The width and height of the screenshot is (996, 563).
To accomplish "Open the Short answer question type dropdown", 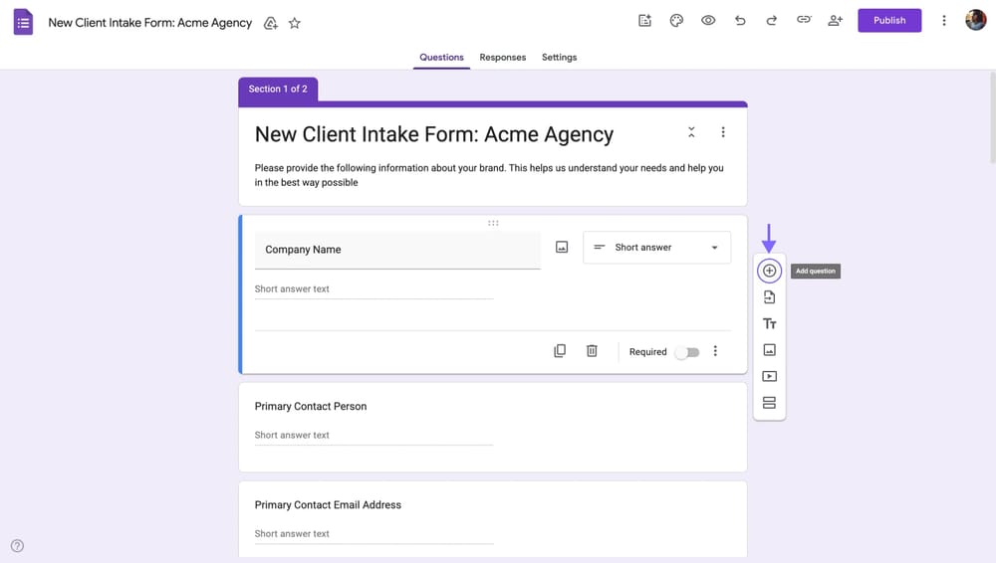I will [x=656, y=248].
